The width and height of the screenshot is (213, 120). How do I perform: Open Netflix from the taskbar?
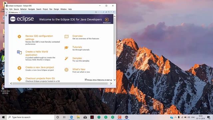92,117
